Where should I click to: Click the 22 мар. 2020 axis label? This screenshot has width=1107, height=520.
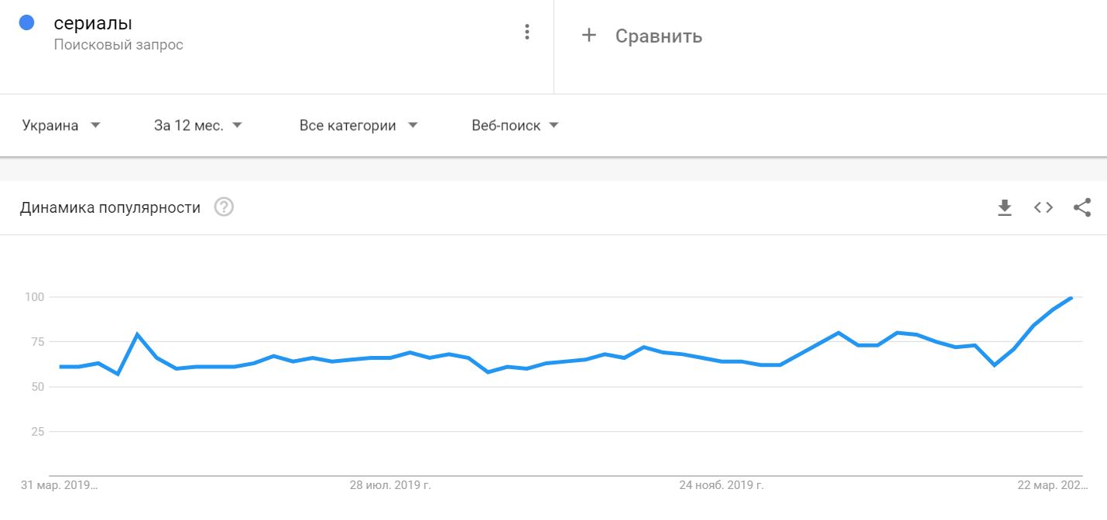[1052, 486]
